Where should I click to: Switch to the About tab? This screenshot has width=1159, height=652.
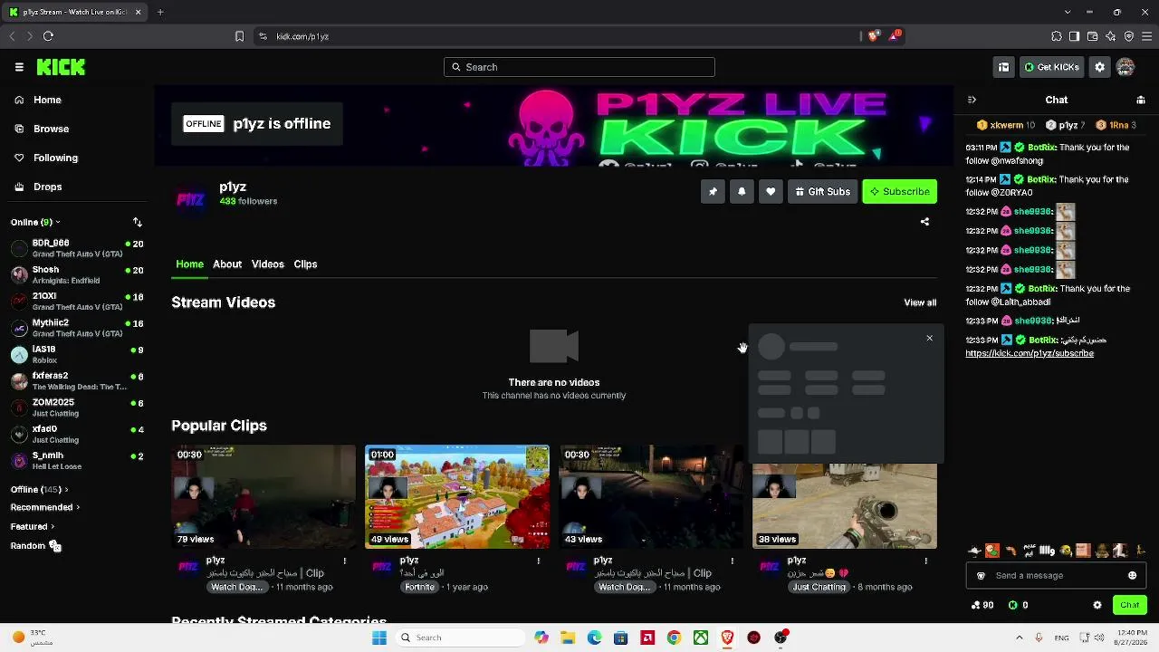click(x=227, y=264)
